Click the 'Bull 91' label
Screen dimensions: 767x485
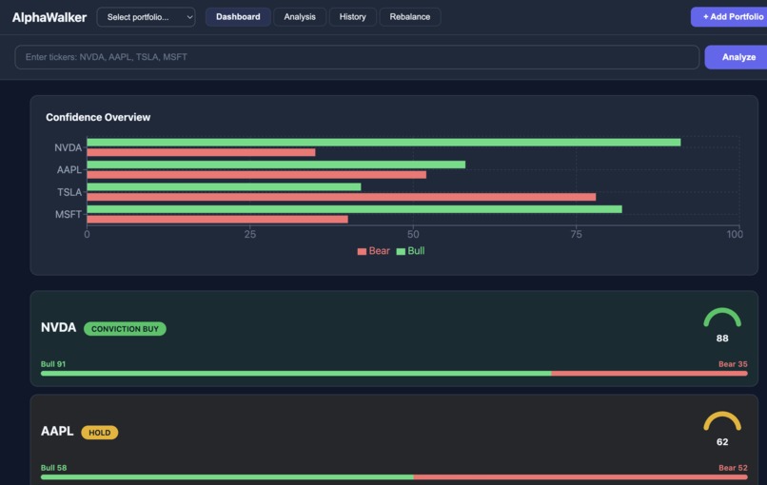[53, 364]
